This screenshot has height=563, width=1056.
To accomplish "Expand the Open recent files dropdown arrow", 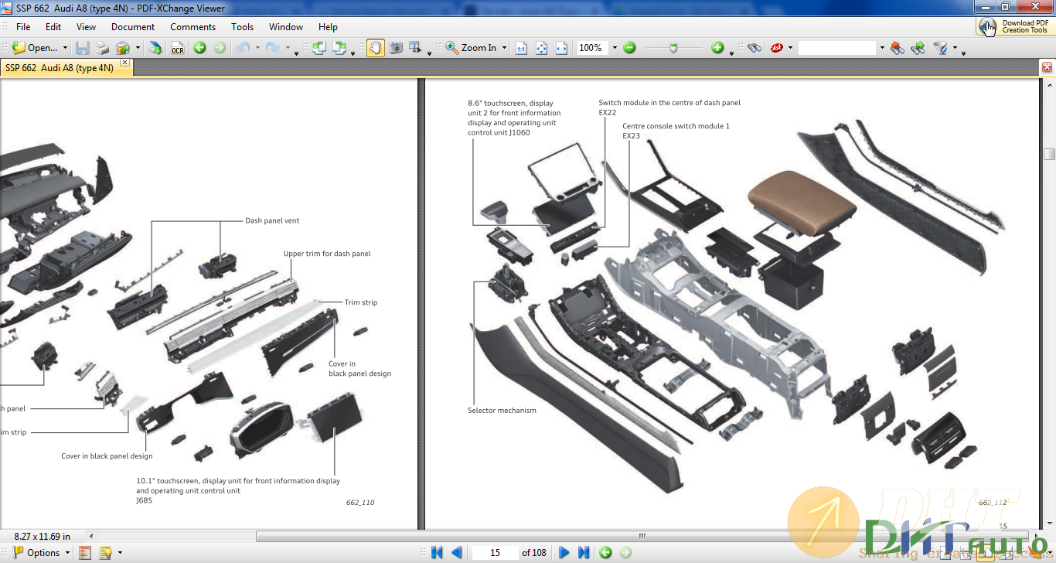I will click(x=65, y=48).
